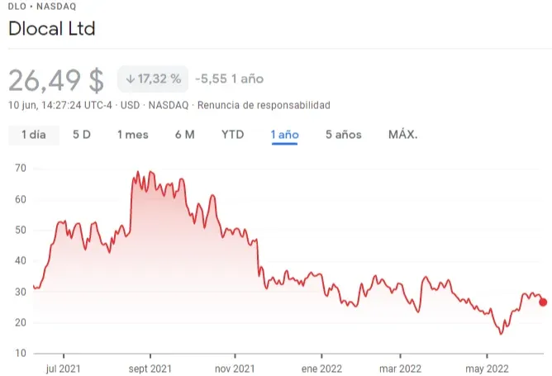This screenshot has height=376, width=552.
Task: Click the Dlocal Ltd company title
Action: pyautogui.click(x=51, y=29)
